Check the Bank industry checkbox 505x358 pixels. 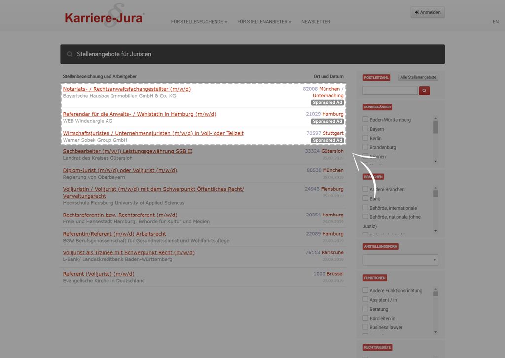[365, 199]
